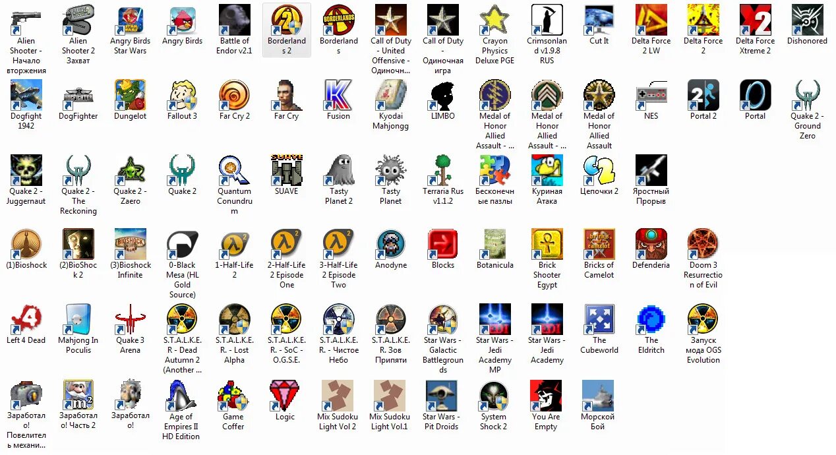Open the Far Cry 2 shortcut
Image resolution: width=836 pixels, height=455 pixels.
[235, 95]
